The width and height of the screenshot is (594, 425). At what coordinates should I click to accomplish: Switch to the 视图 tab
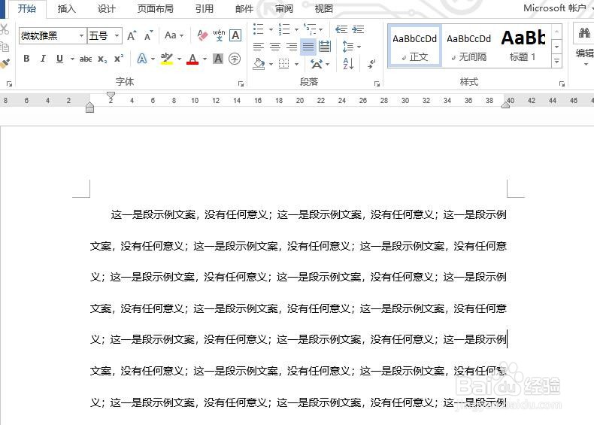point(323,8)
